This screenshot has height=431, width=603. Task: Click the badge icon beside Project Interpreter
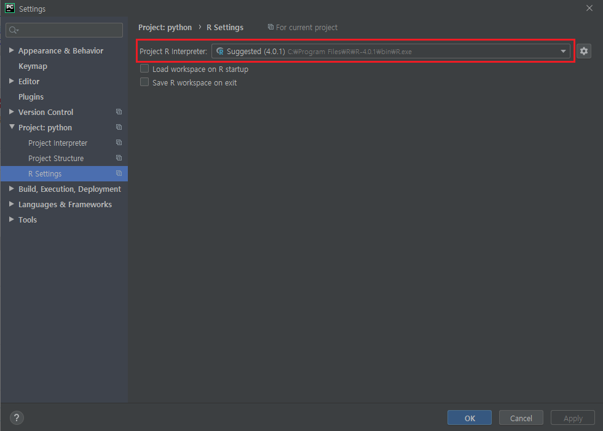pos(119,143)
